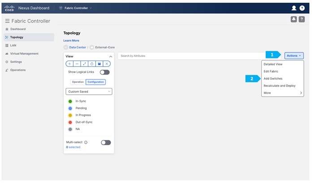Click the blue Pending legend dot
This screenshot has width=312, height=185.
coord(70,108)
